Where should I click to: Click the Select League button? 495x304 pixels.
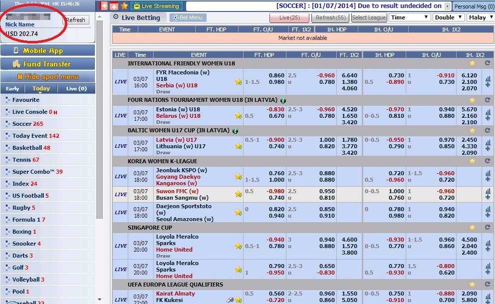[369, 17]
